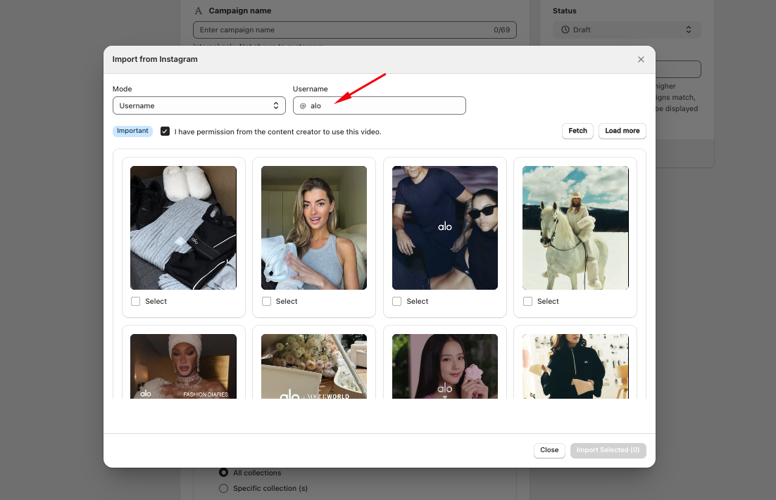The image size is (776, 500).
Task: Click the Campaign name letter A icon
Action: coord(199,11)
